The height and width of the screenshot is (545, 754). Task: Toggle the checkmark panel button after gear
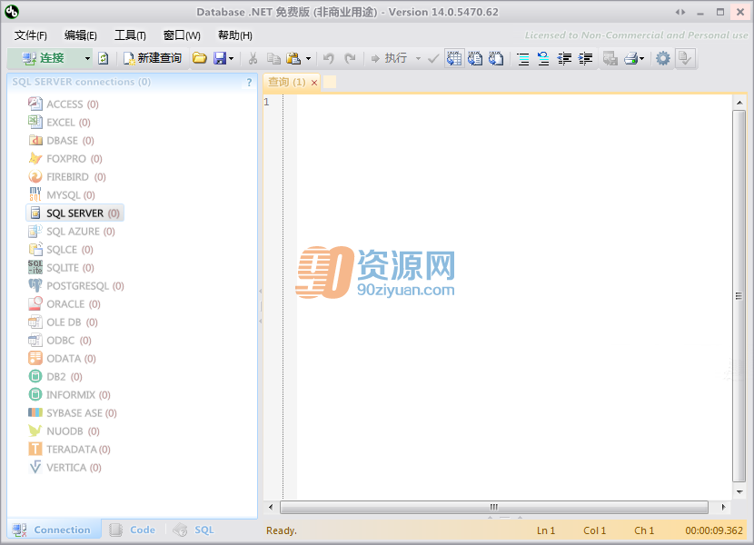point(685,58)
